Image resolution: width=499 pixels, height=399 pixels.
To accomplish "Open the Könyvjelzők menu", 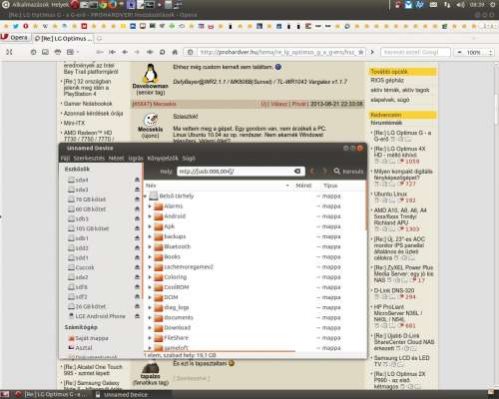I will [x=163, y=159].
